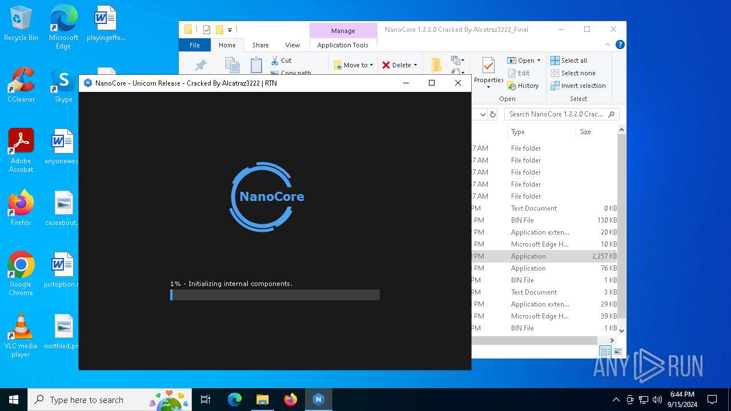Sort by the Type column header
The image size is (731, 411).
pos(541,132)
